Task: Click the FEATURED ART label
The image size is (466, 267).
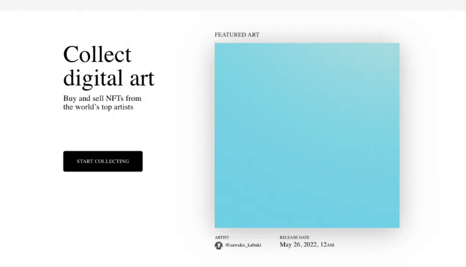Action: (x=237, y=35)
